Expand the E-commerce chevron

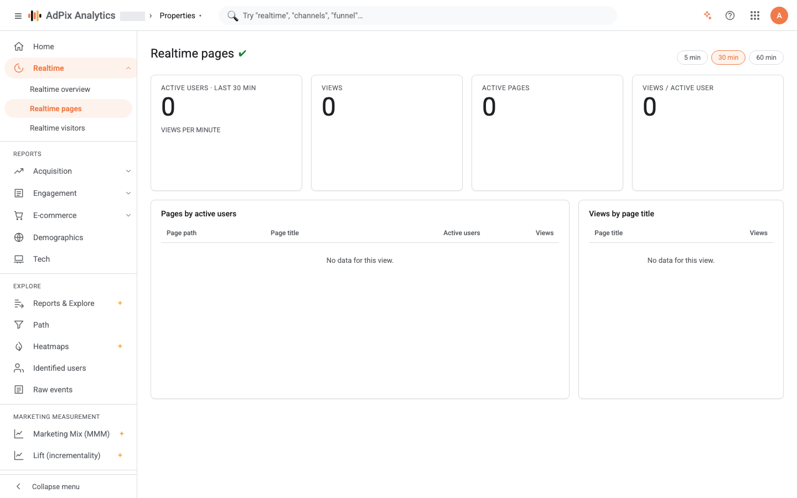pyautogui.click(x=128, y=215)
